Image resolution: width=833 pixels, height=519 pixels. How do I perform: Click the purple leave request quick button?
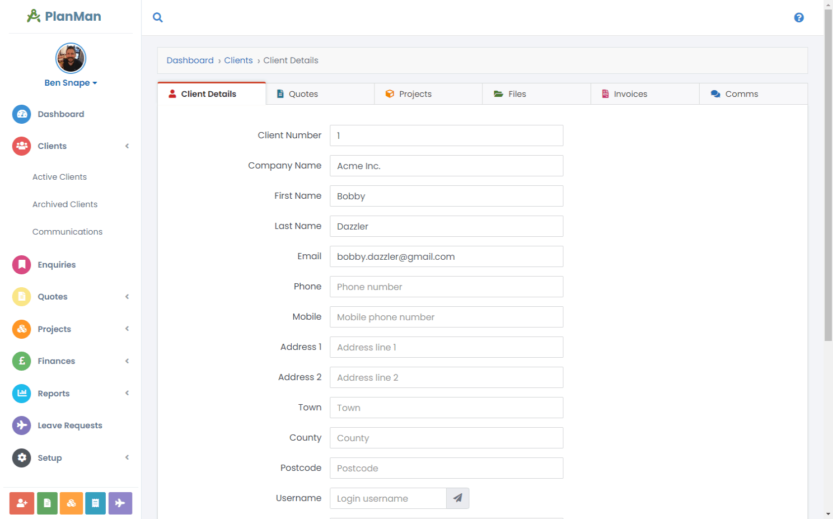click(120, 503)
